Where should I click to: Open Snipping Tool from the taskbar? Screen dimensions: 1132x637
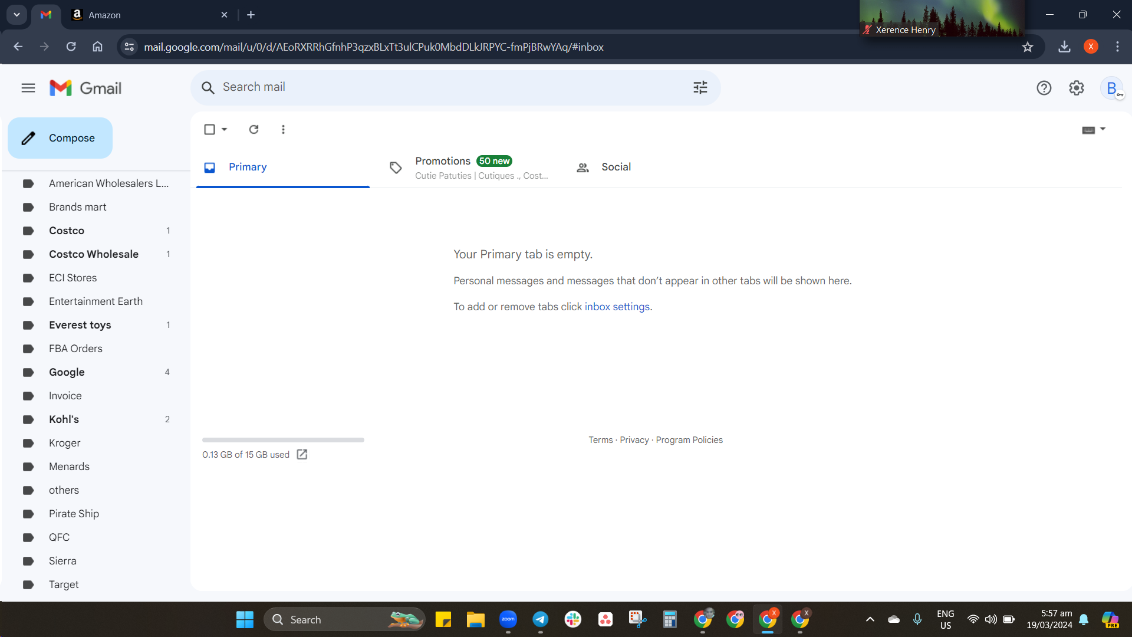(x=637, y=619)
